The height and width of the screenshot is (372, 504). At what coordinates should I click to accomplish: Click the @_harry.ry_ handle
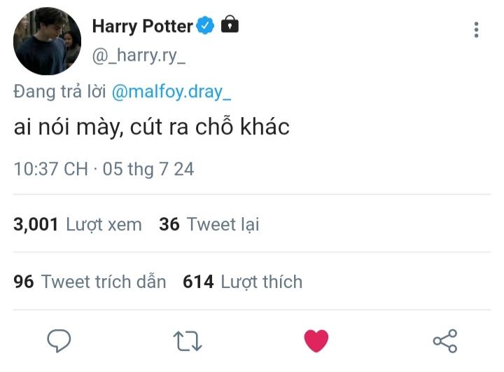(139, 56)
